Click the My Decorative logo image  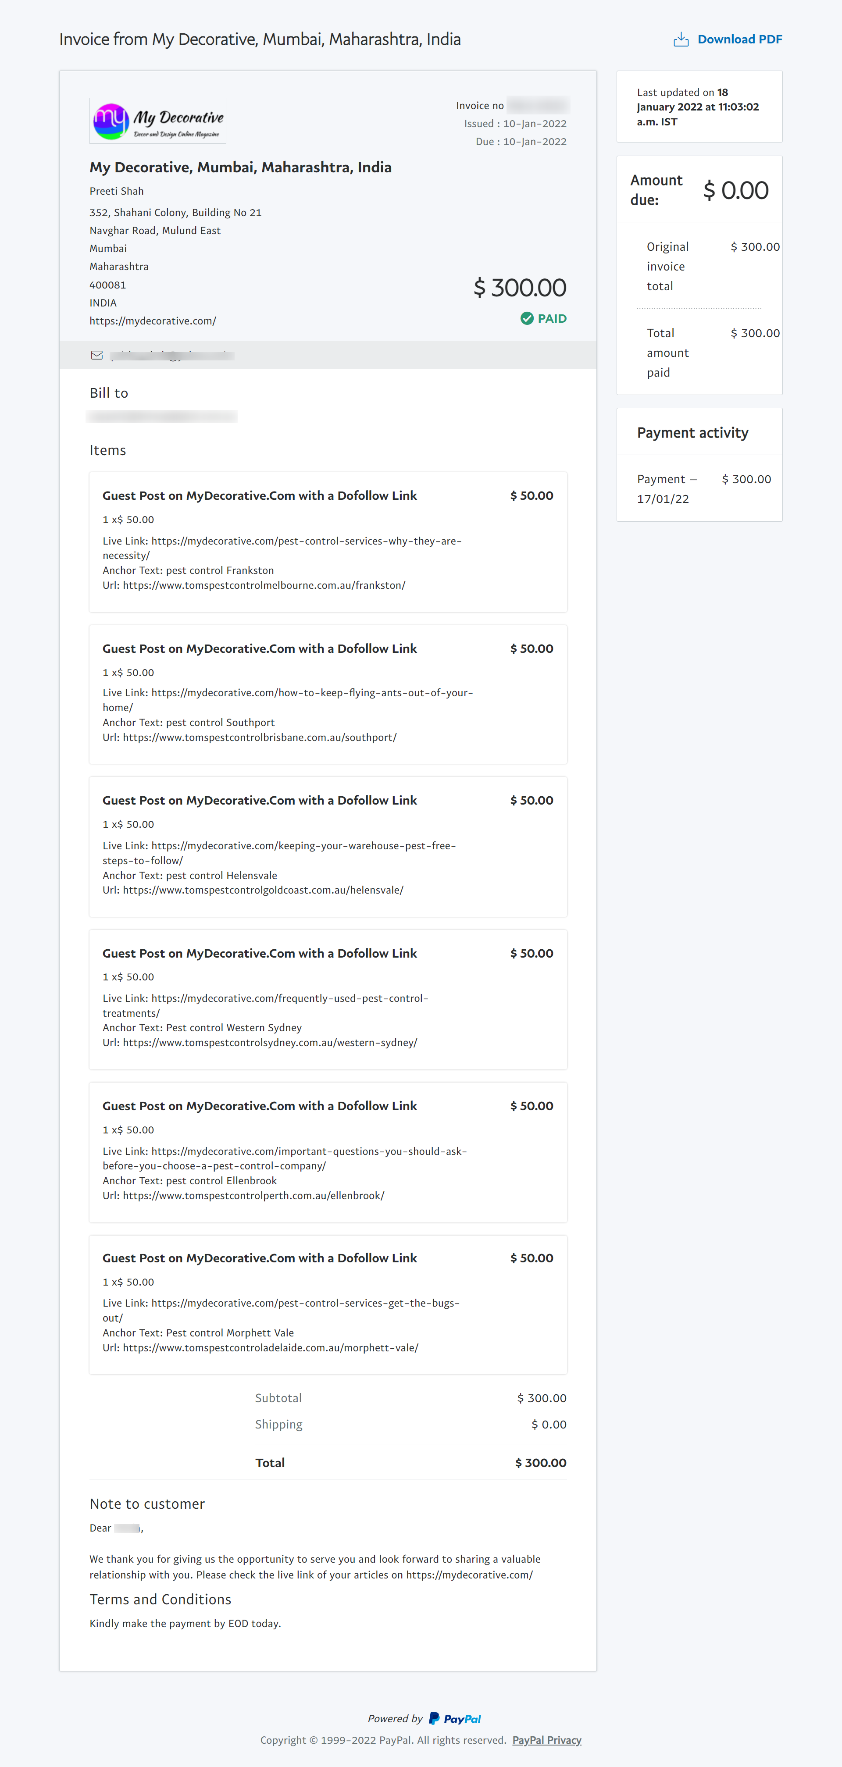pyautogui.click(x=158, y=121)
